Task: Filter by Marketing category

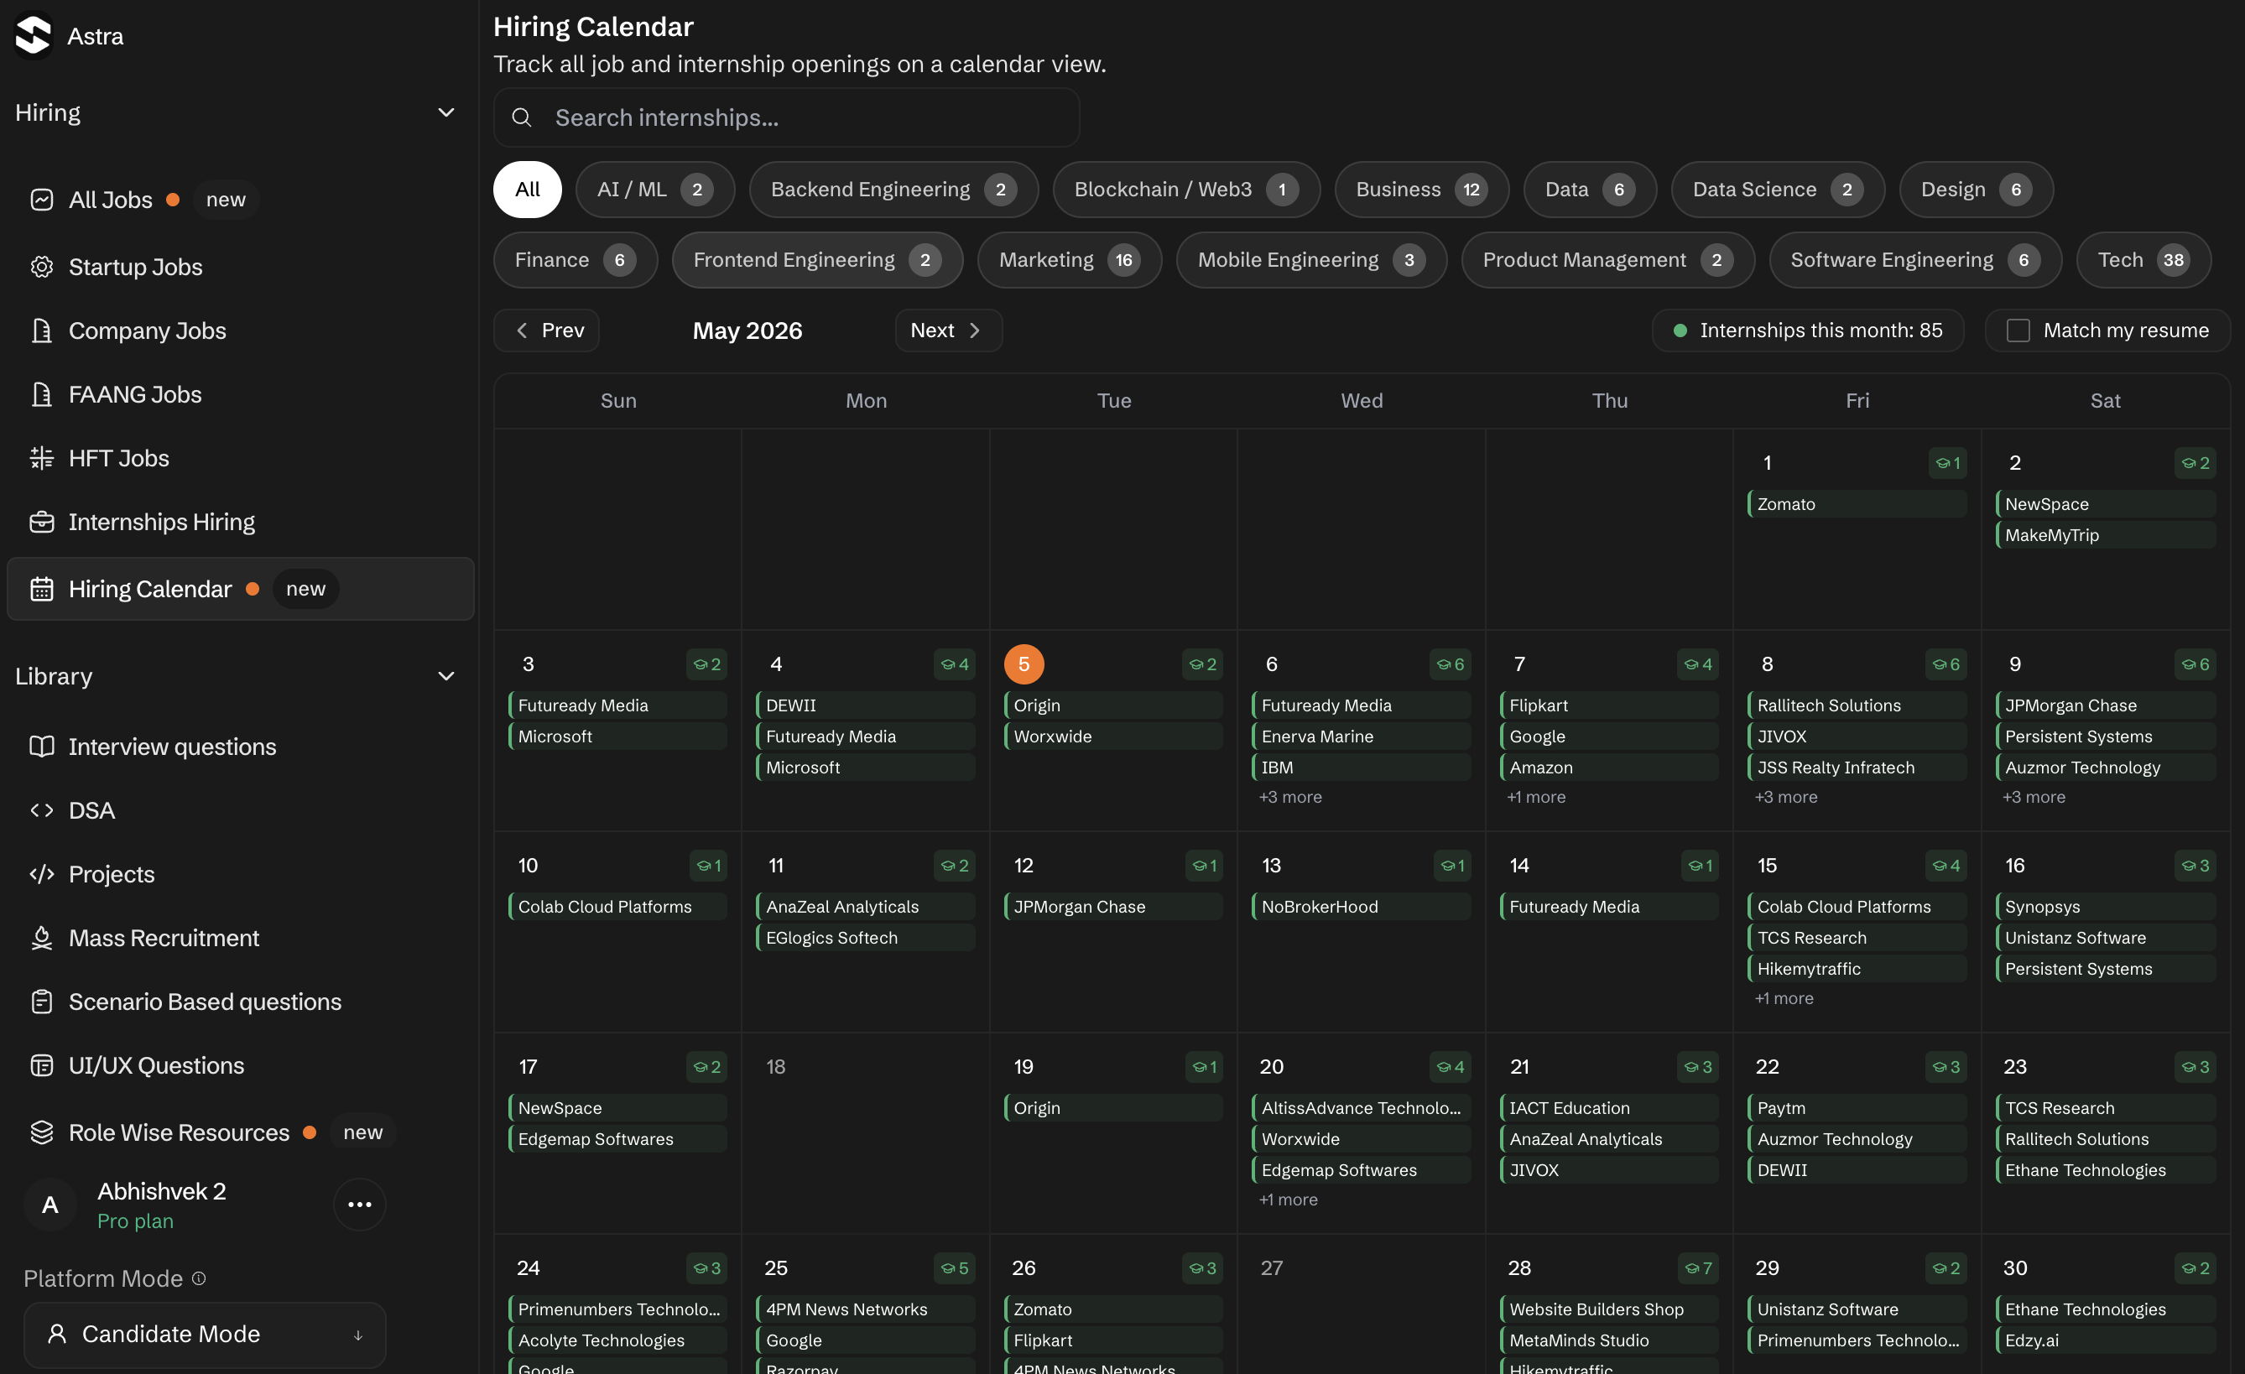Action: tap(1069, 260)
